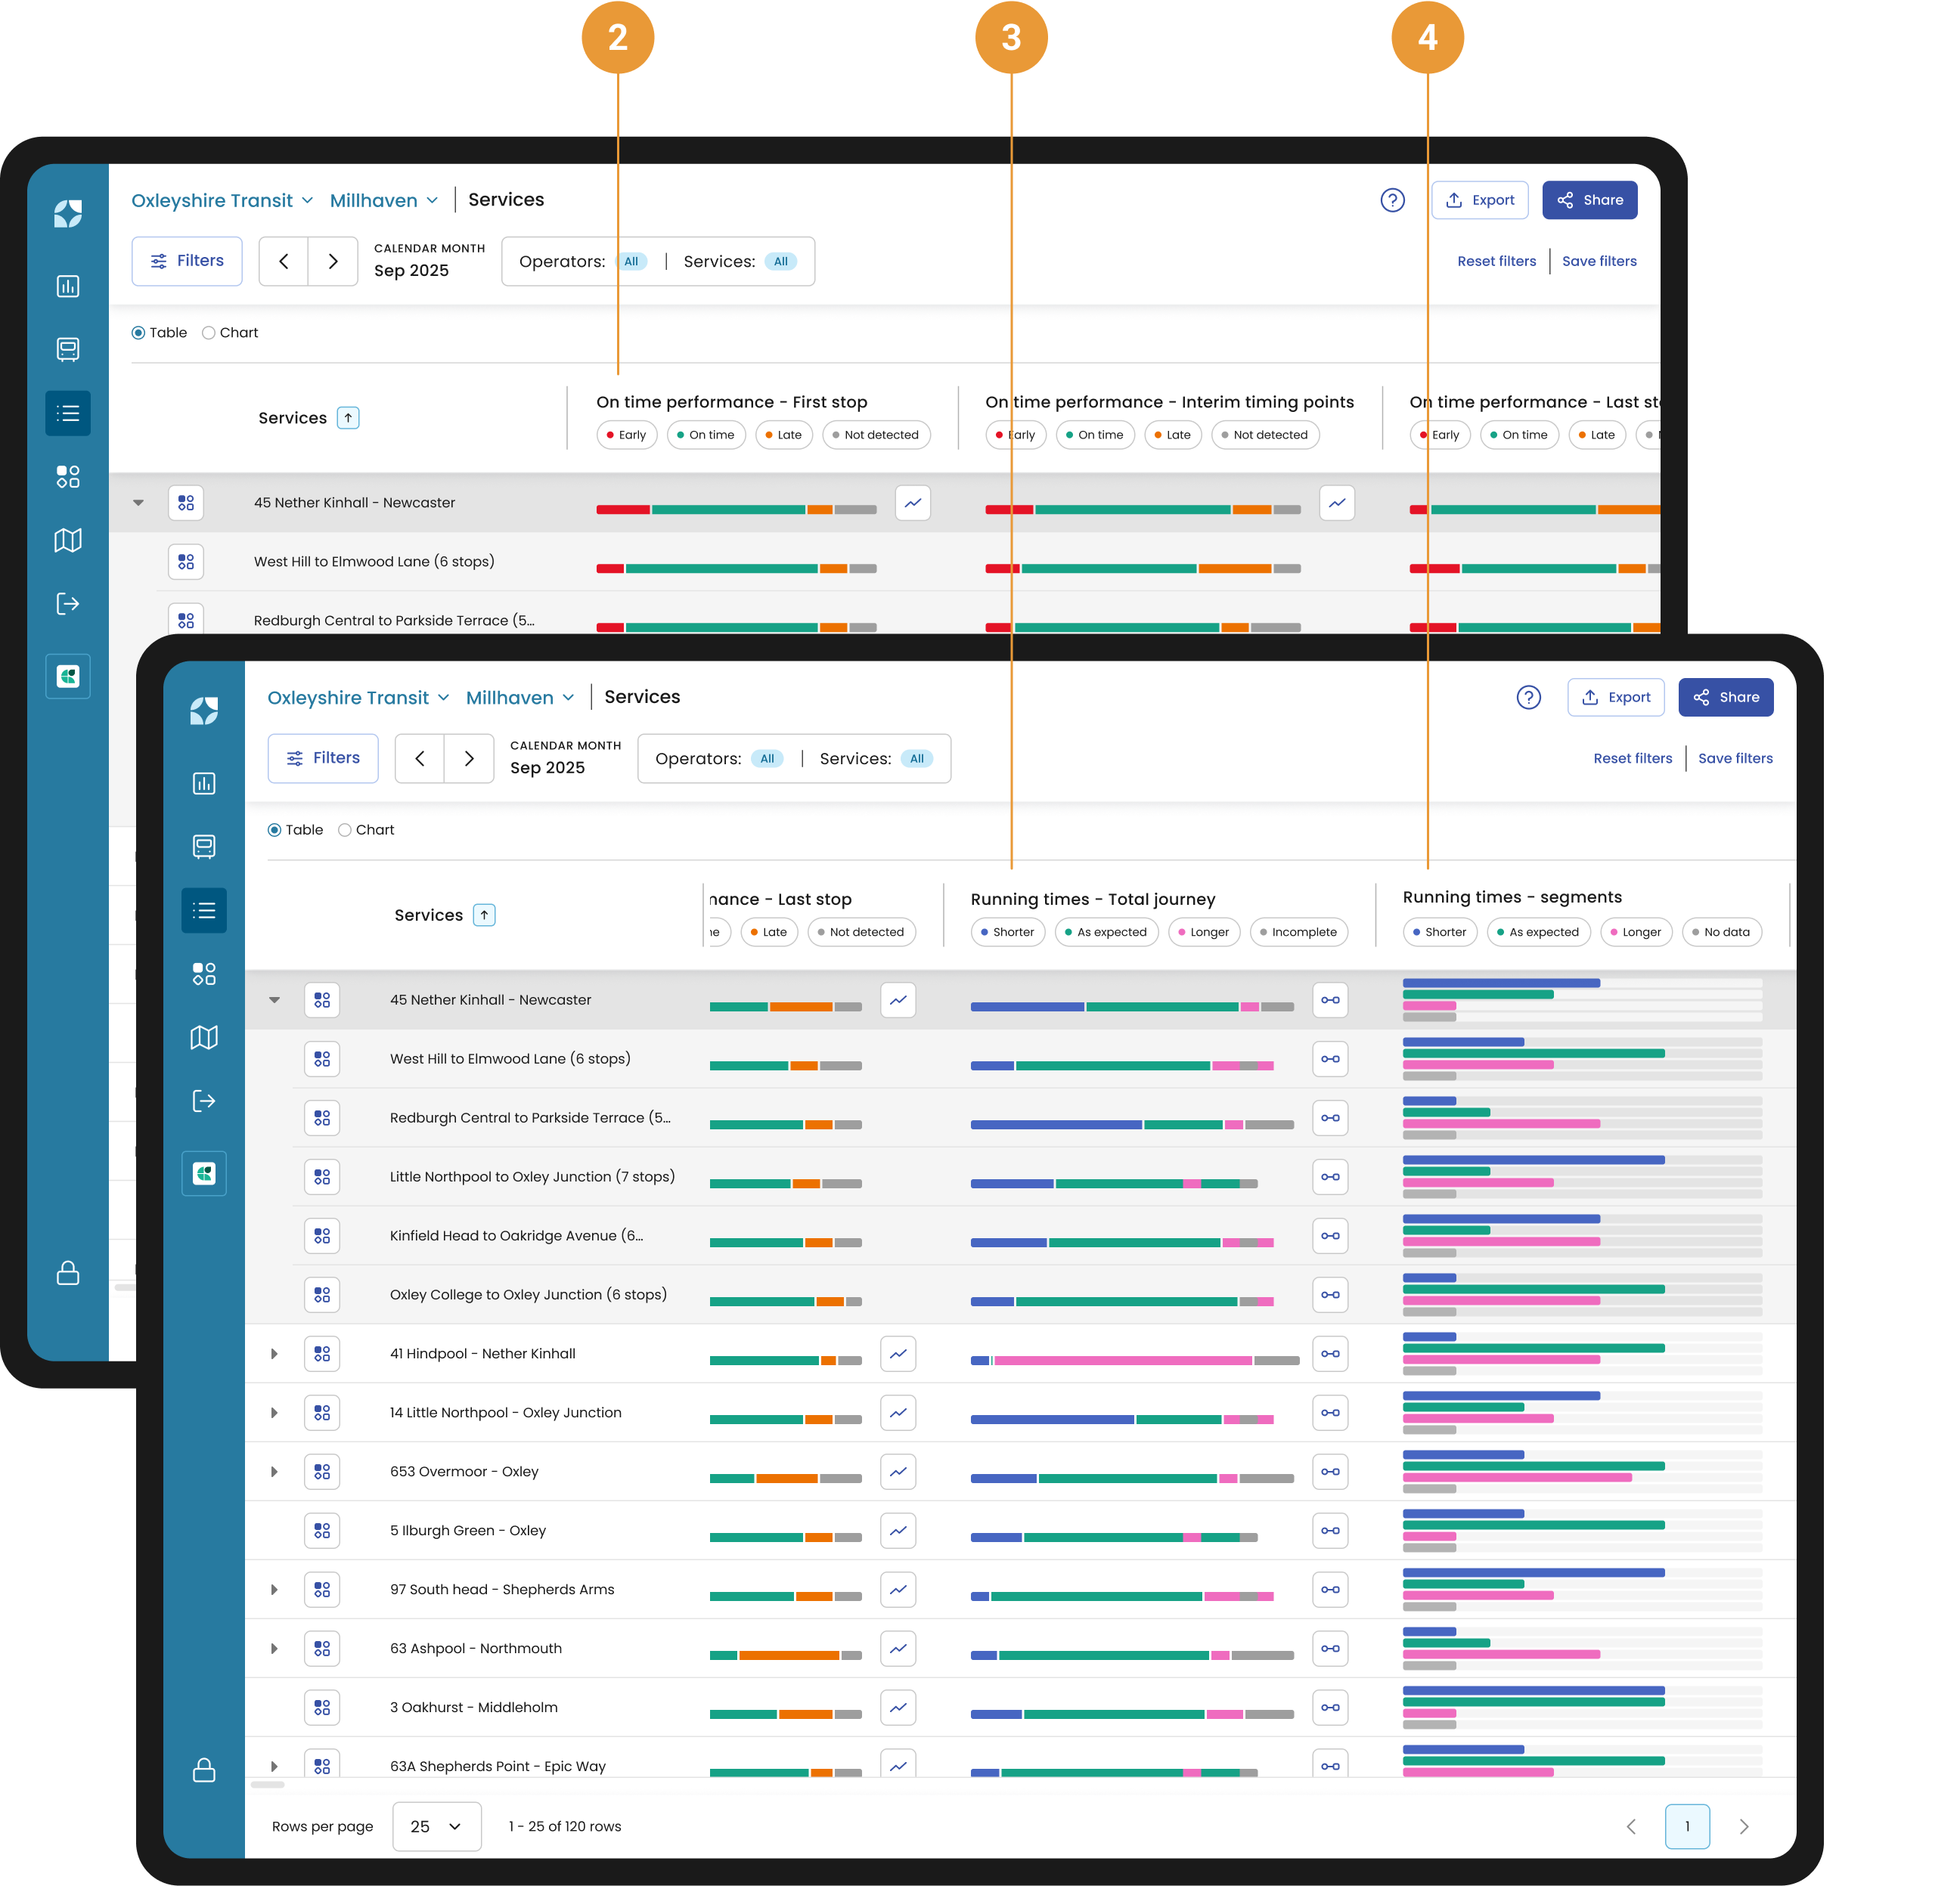Viewport: 1960px width, 1886px height.
Task: Expand the 14 Little Northpool - Oxley Junction row
Action: 274,1412
